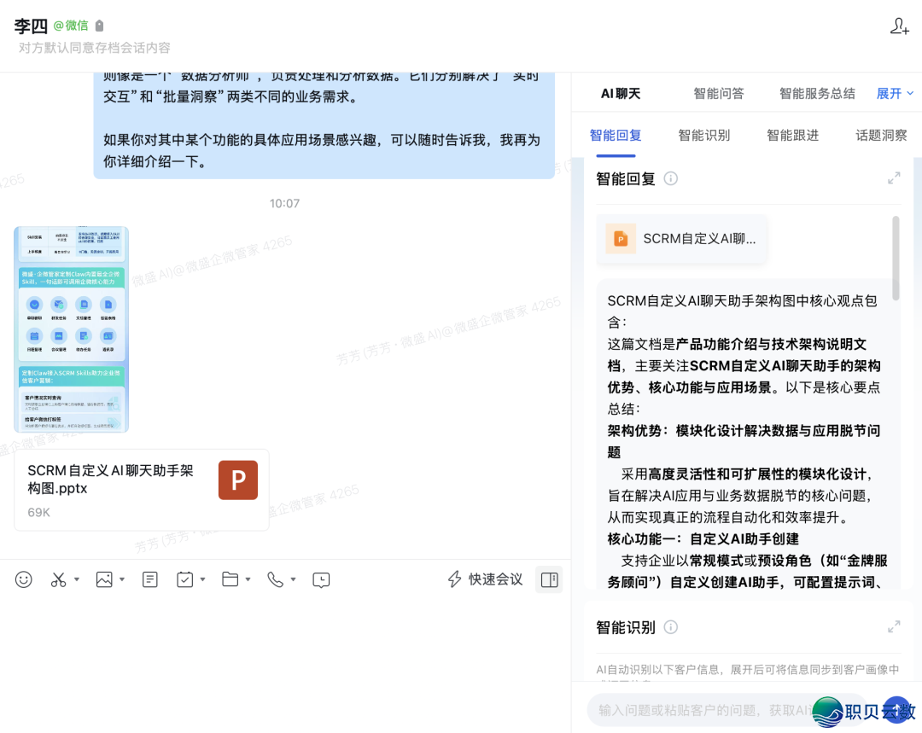Open the phone call options dropdown arrow
922x733 pixels.
(x=293, y=579)
